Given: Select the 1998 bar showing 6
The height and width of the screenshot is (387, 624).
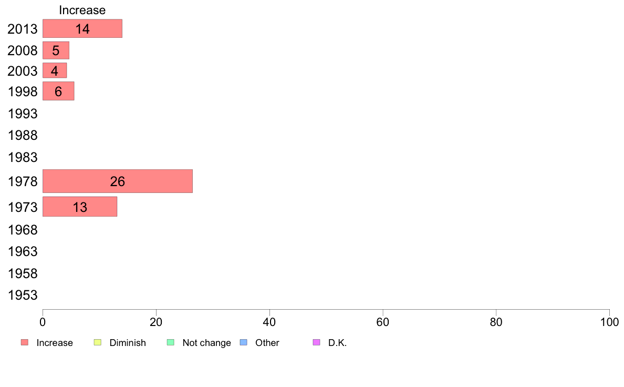Looking at the screenshot, I should tap(58, 91).
